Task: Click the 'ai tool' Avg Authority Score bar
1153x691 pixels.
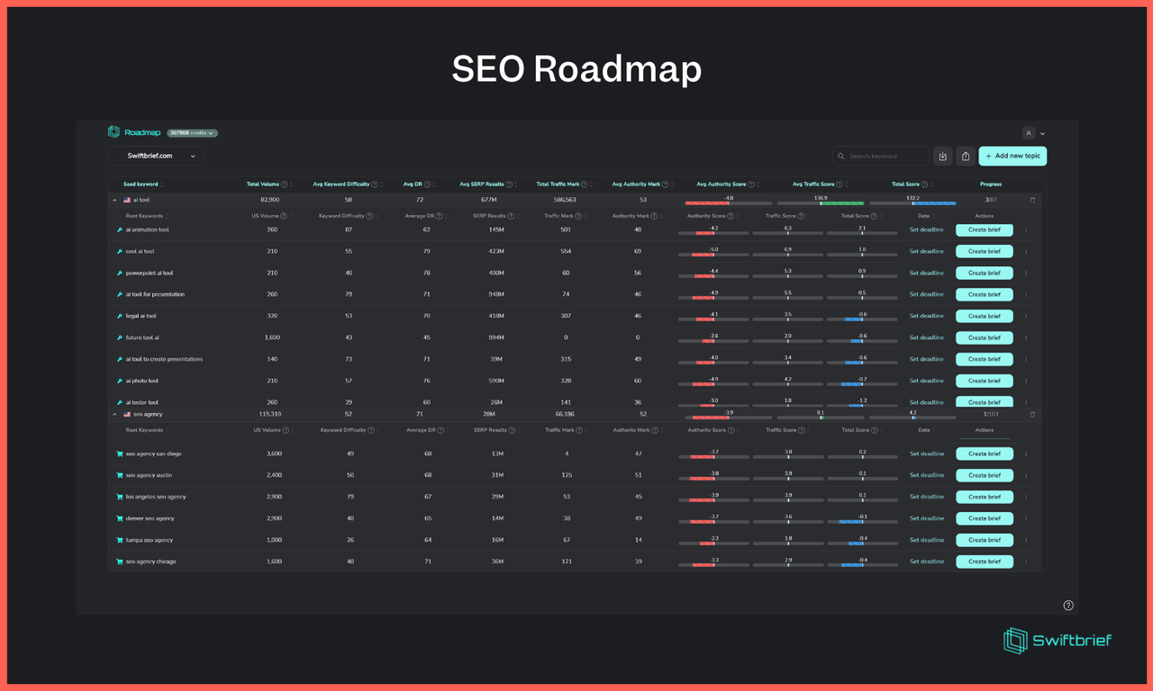Action: [728, 203]
